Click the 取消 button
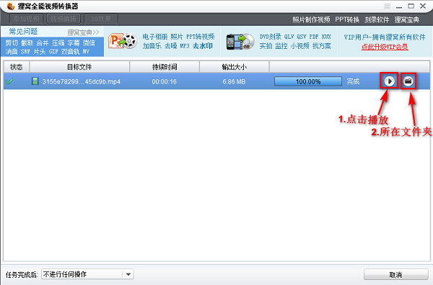 pos(395,274)
